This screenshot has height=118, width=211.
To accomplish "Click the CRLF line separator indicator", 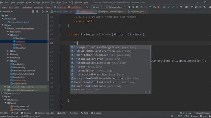I will 180,116.
